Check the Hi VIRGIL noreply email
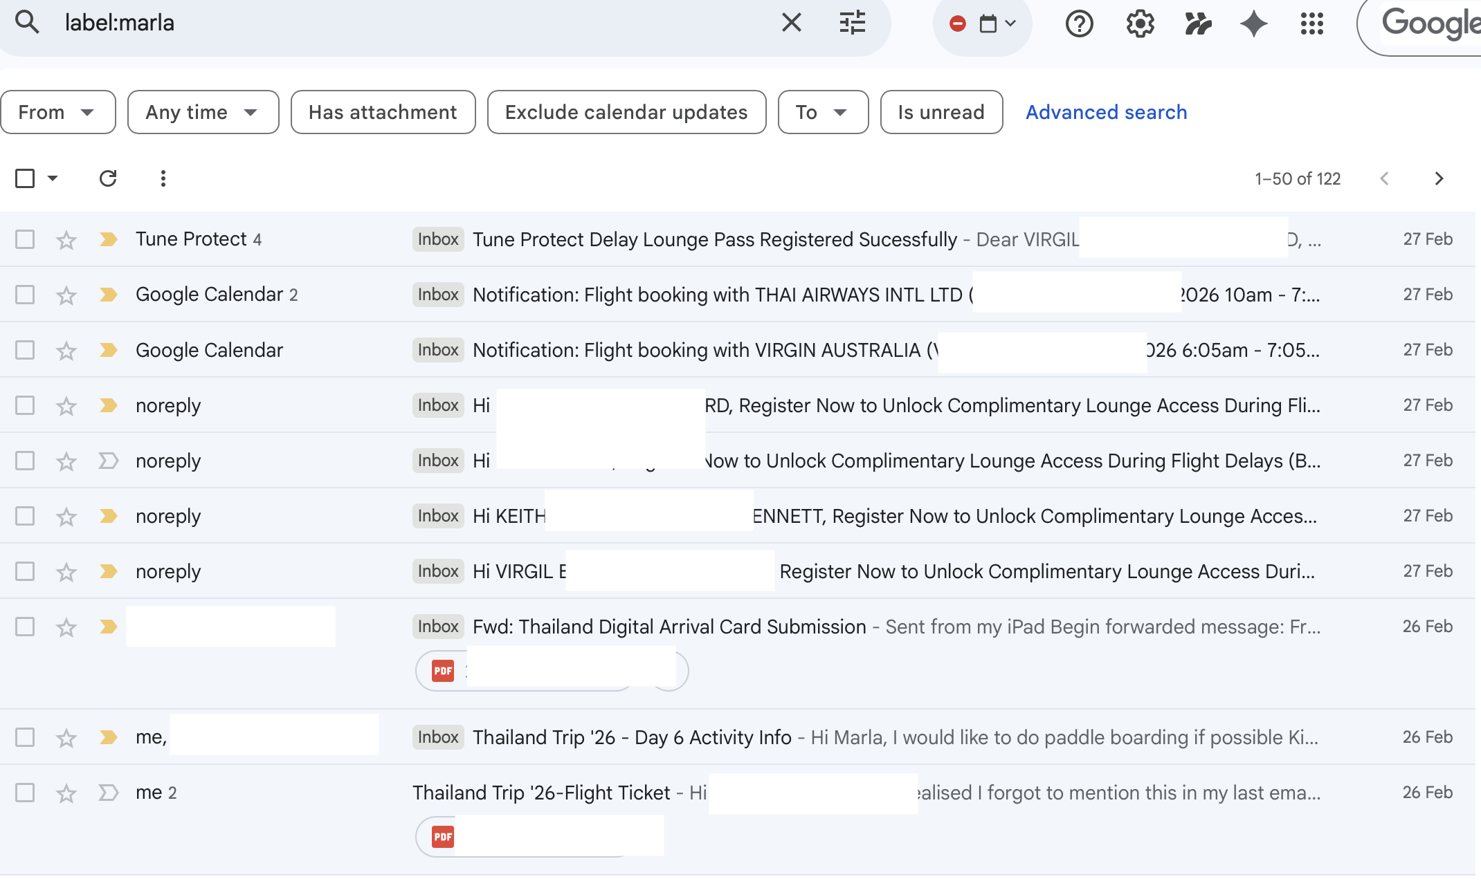The image size is (1481, 888). pos(25,571)
